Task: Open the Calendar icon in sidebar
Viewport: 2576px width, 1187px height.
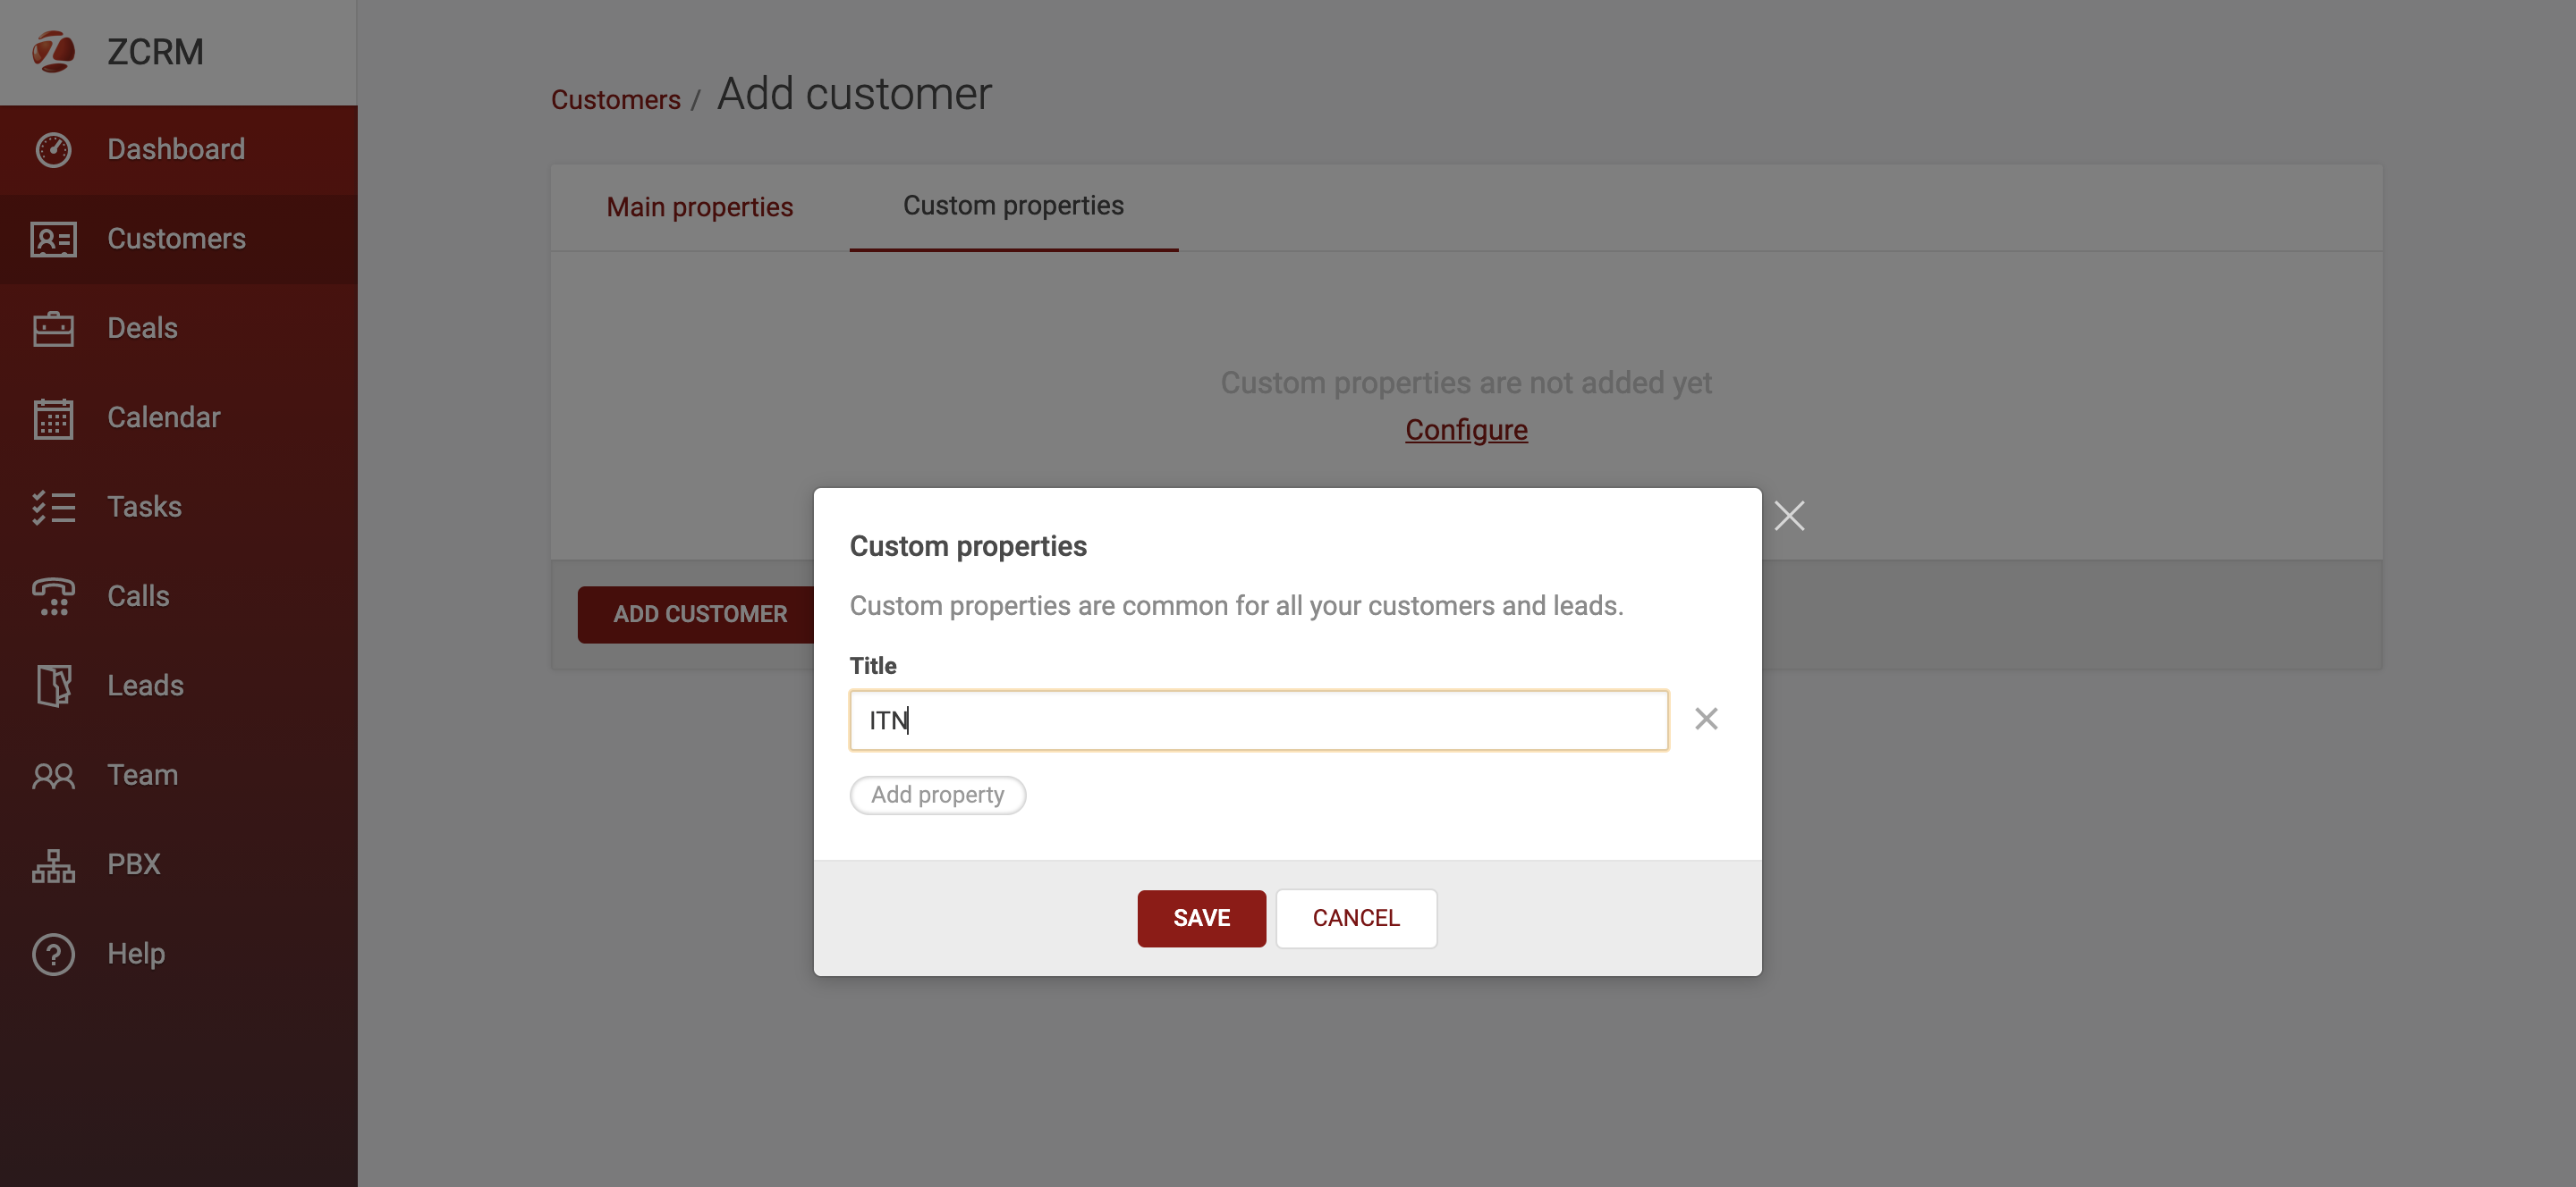Action: [x=53, y=417]
